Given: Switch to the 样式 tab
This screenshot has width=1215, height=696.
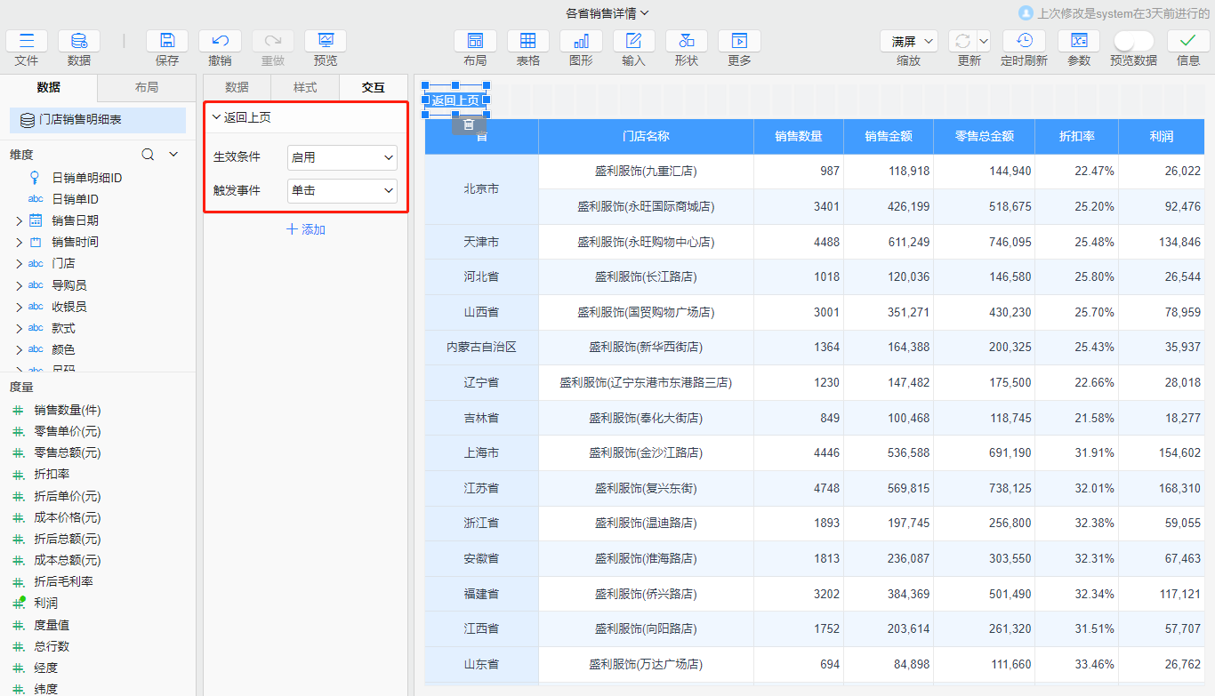Looking at the screenshot, I should tap(307, 87).
